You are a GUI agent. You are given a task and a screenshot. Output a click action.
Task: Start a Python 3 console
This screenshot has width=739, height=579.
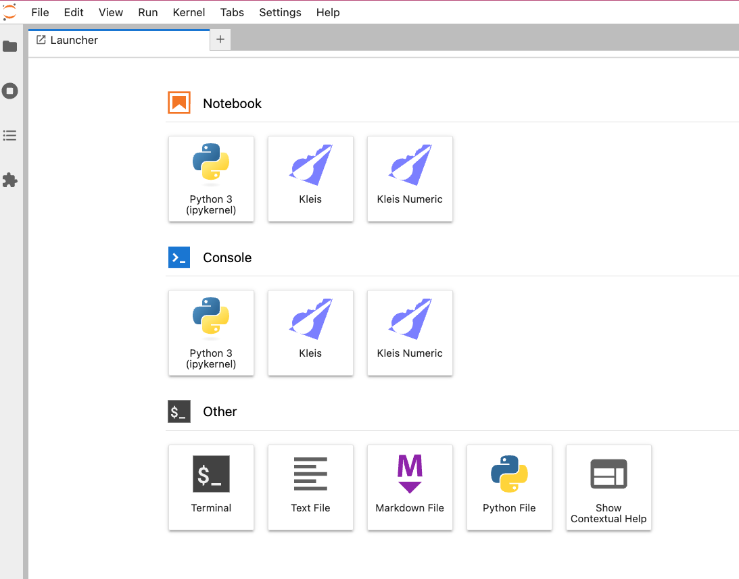[x=211, y=333]
